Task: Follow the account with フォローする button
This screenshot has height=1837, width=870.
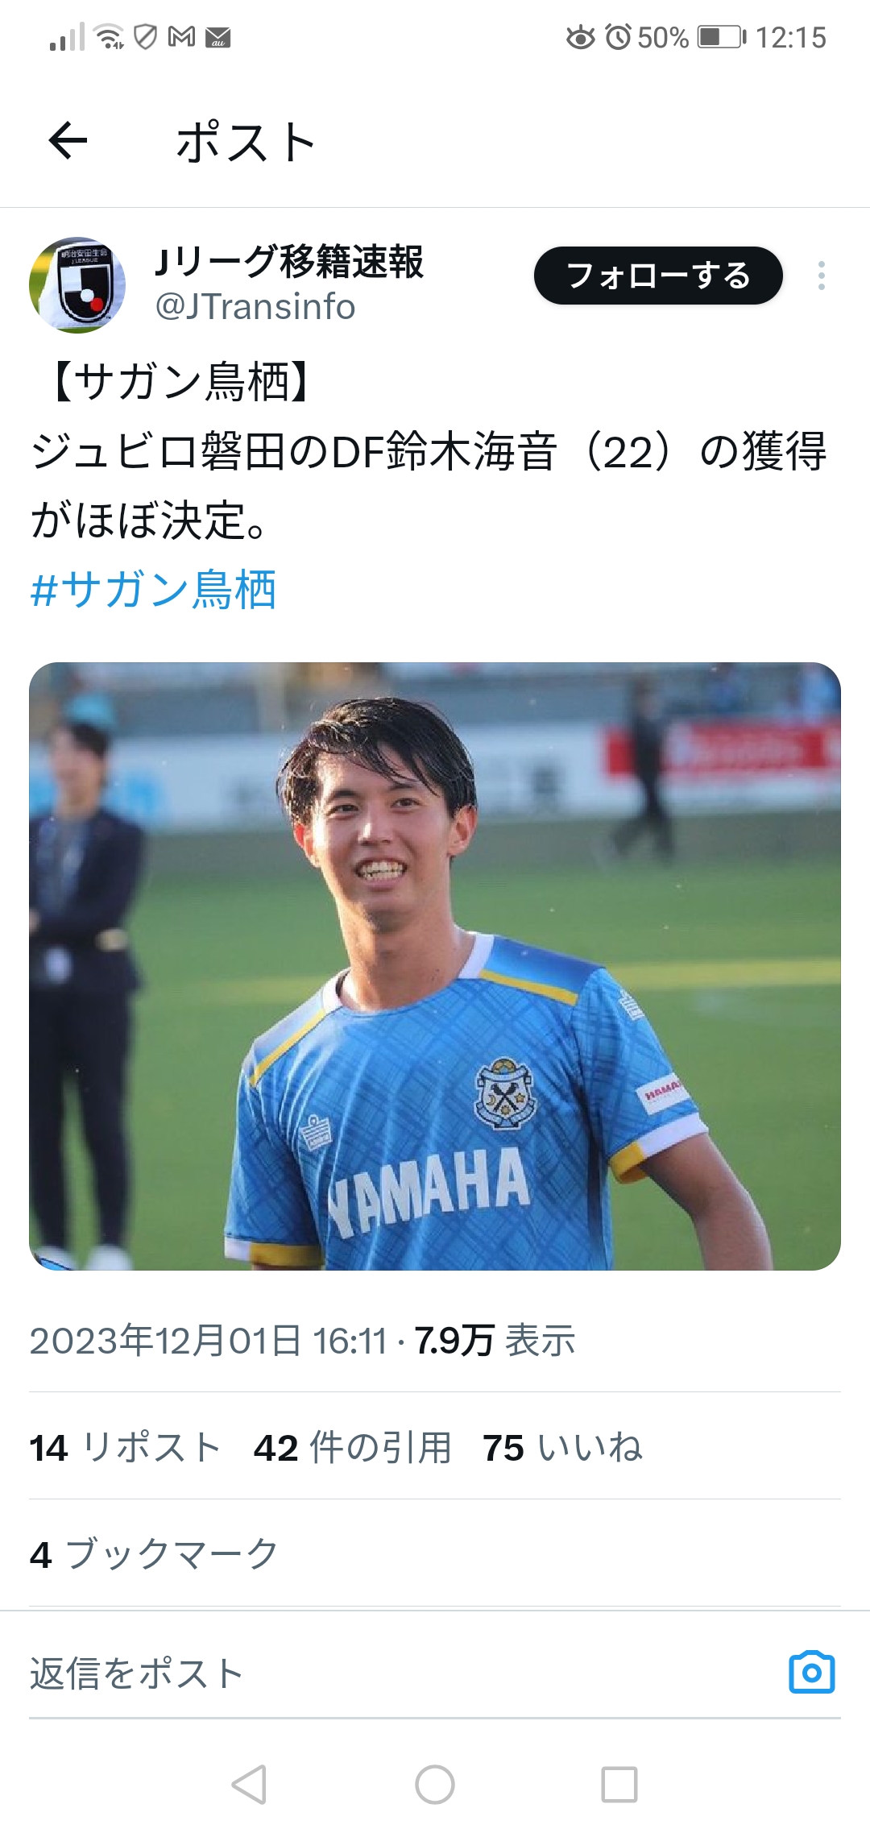Action: 658,276
